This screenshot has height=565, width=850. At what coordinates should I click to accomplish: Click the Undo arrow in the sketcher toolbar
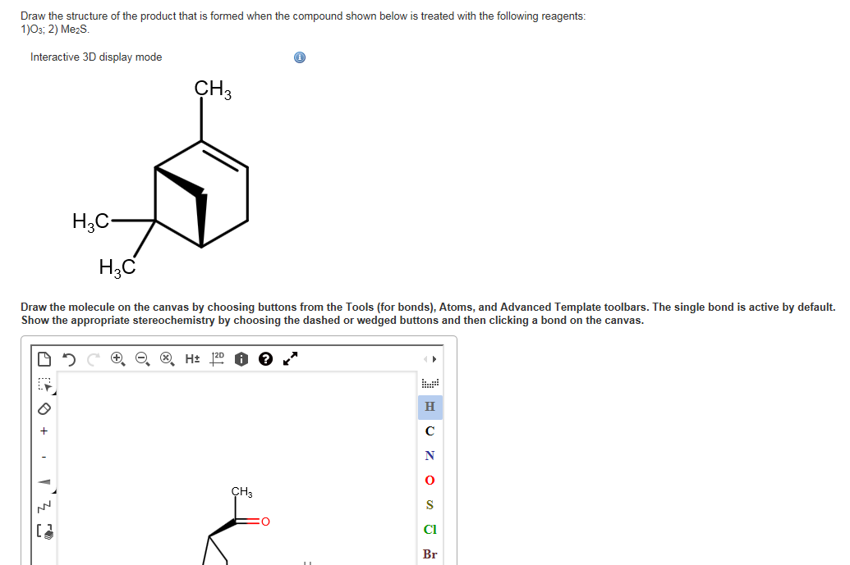coord(69,358)
